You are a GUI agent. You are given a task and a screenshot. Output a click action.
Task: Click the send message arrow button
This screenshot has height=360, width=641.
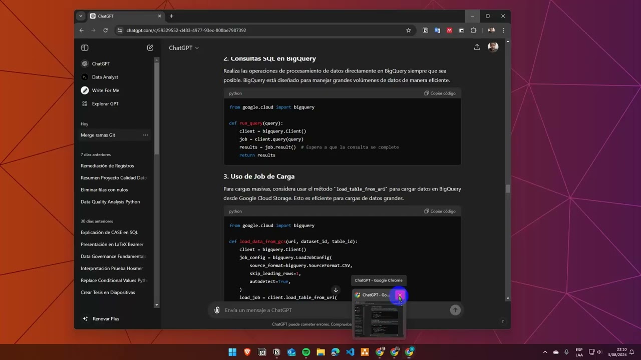point(455,310)
